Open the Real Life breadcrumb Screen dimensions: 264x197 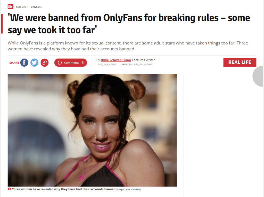[21, 7]
